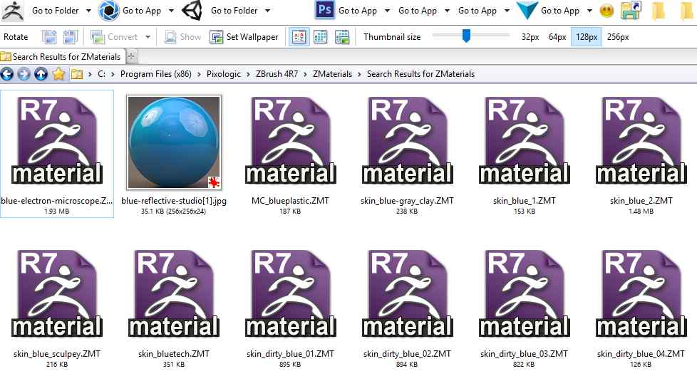This screenshot has height=381, width=697.
Task: Click the Set Wallpaper text button
Action: pos(252,37)
